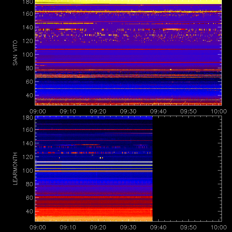232x232 pixels.
Task: Pick the 160 frequency label on Learmonth plot
Action: [28, 130]
